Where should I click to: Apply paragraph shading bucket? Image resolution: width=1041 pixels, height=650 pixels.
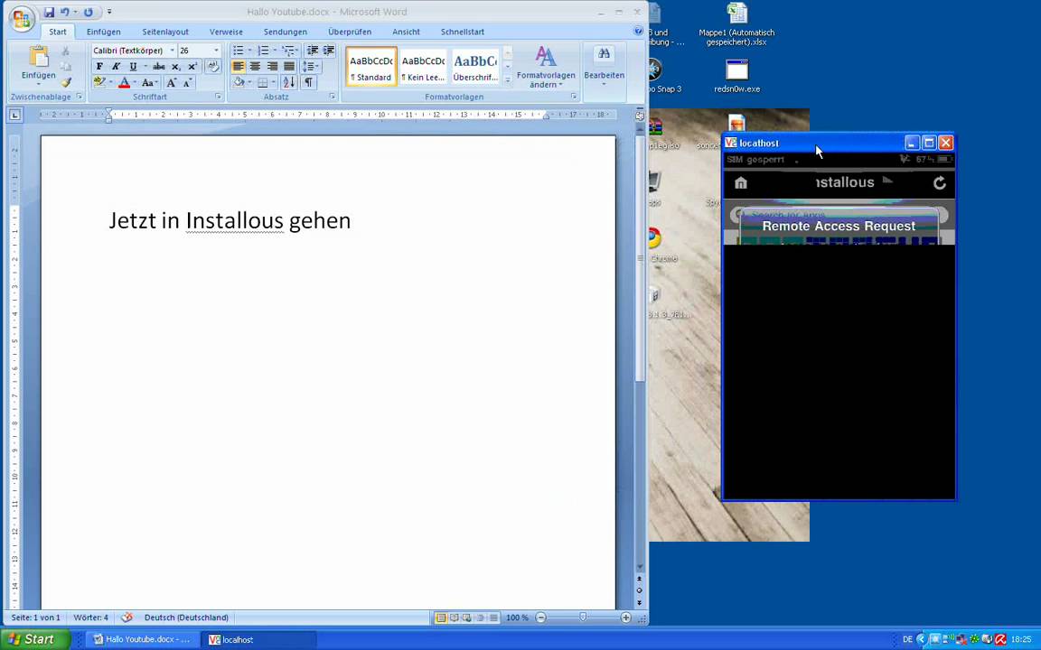coord(239,82)
